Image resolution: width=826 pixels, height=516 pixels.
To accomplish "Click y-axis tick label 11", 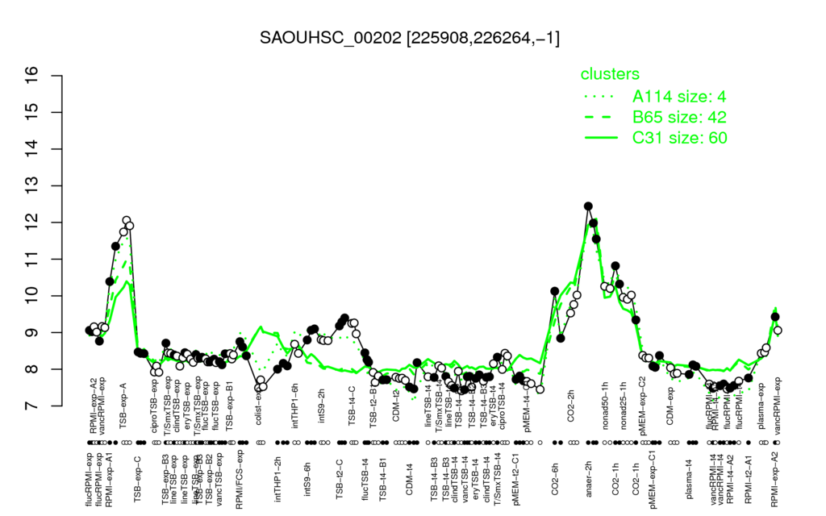I will coord(32,259).
